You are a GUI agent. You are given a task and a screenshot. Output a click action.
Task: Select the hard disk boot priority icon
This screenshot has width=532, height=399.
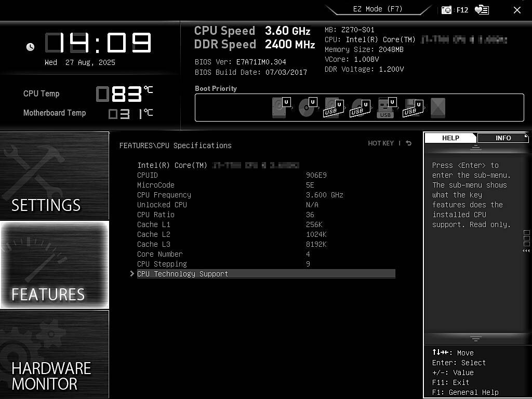click(280, 108)
